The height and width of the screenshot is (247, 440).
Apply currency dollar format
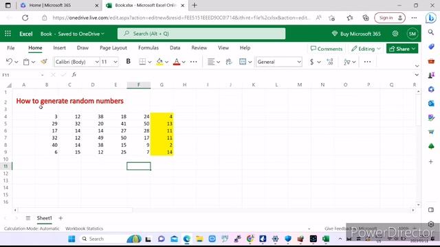tap(311, 62)
